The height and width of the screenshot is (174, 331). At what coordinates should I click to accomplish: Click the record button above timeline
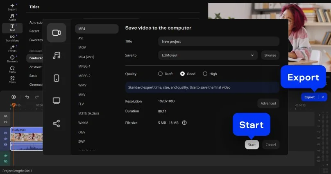point(14,97)
